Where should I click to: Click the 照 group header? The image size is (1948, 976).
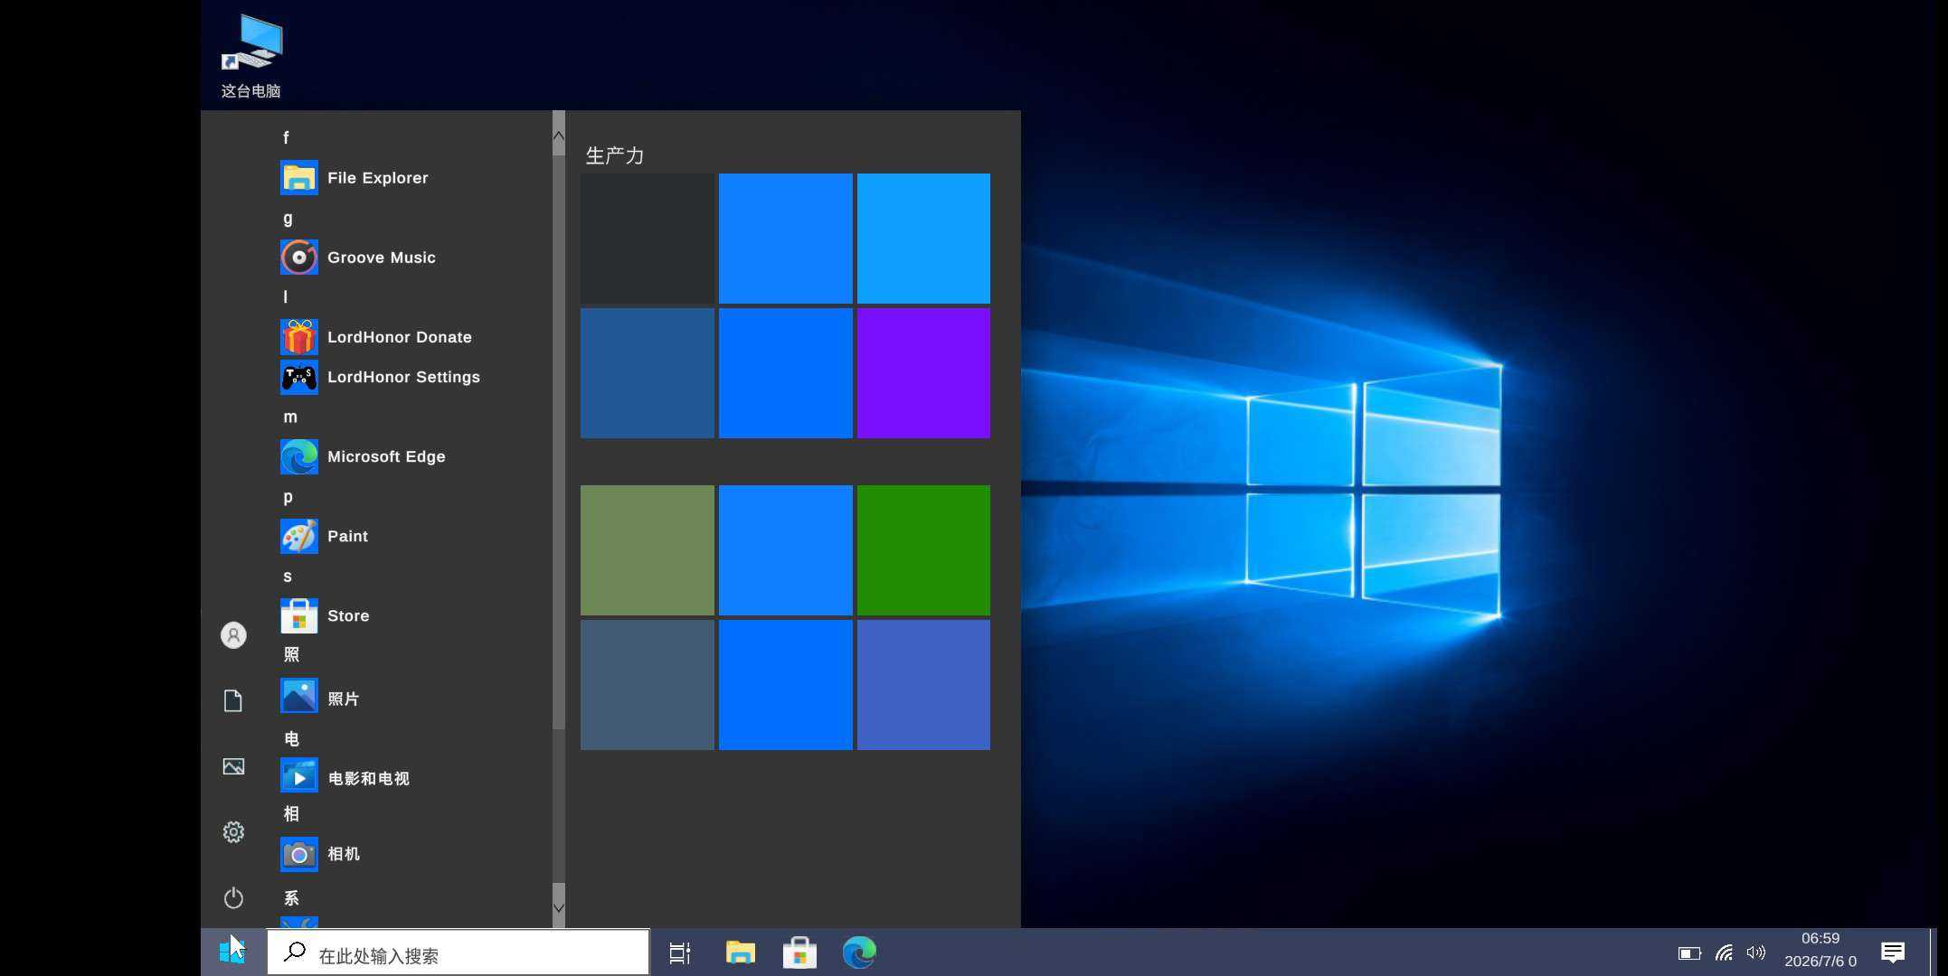tap(291, 654)
